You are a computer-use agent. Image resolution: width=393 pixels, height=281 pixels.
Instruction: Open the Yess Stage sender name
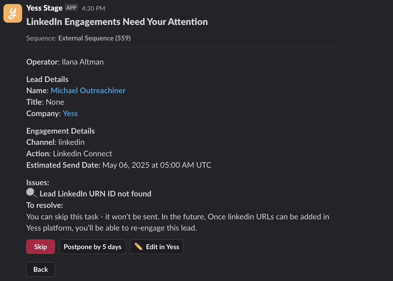pos(44,8)
